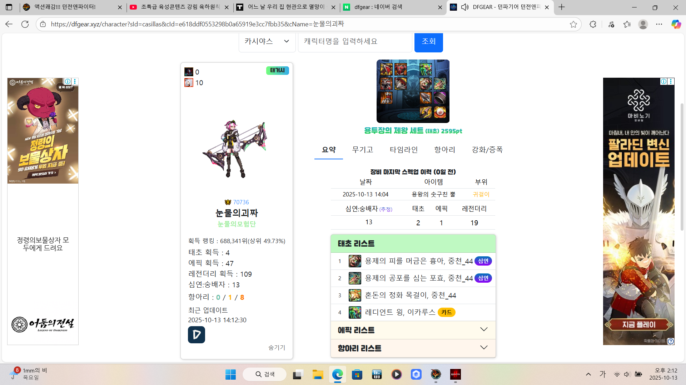
Task: Click the 눈물의모험단 adventure guild link
Action: (x=237, y=224)
